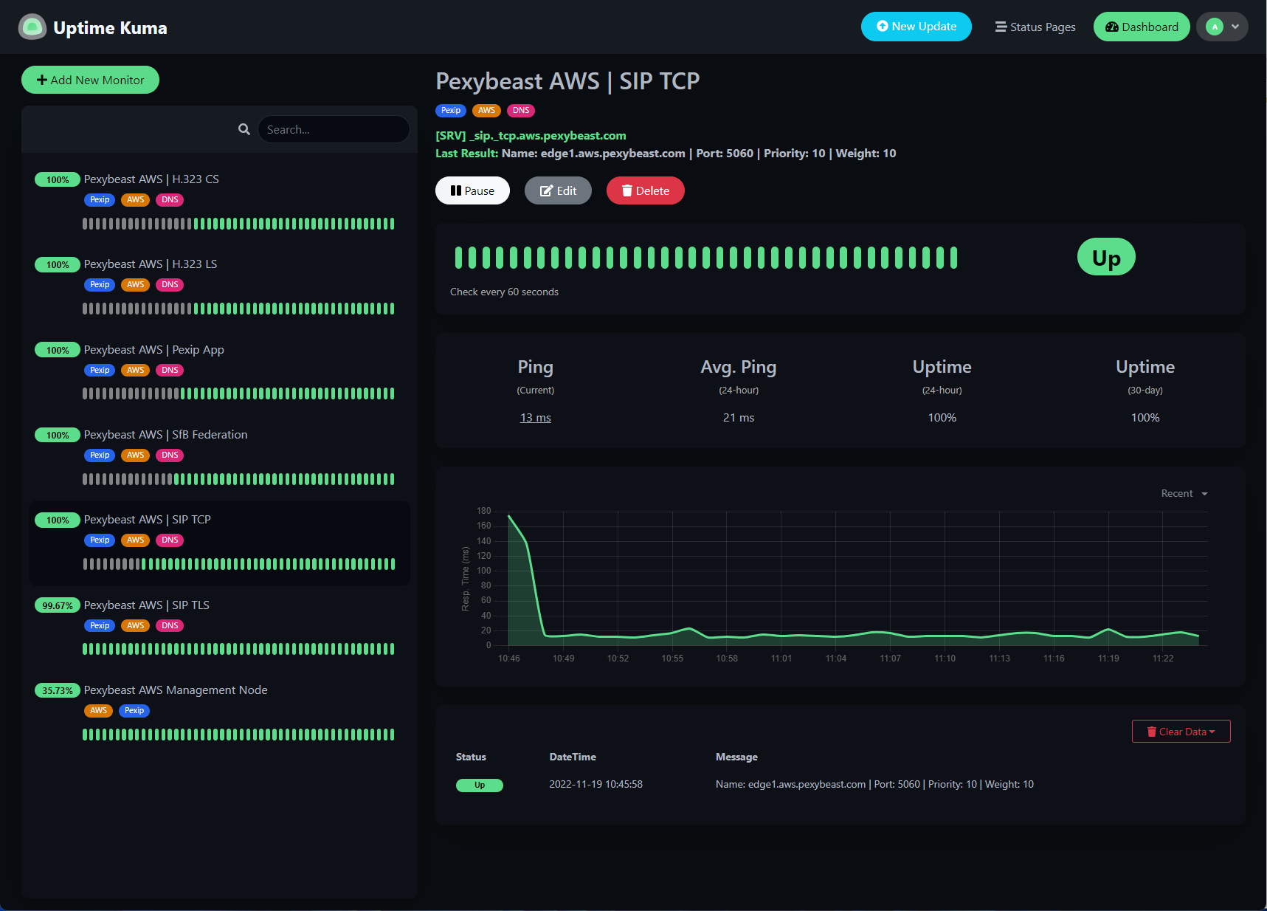Select the Pexybeast AWS | H.323 CS monitor
The image size is (1267, 911).
point(219,200)
